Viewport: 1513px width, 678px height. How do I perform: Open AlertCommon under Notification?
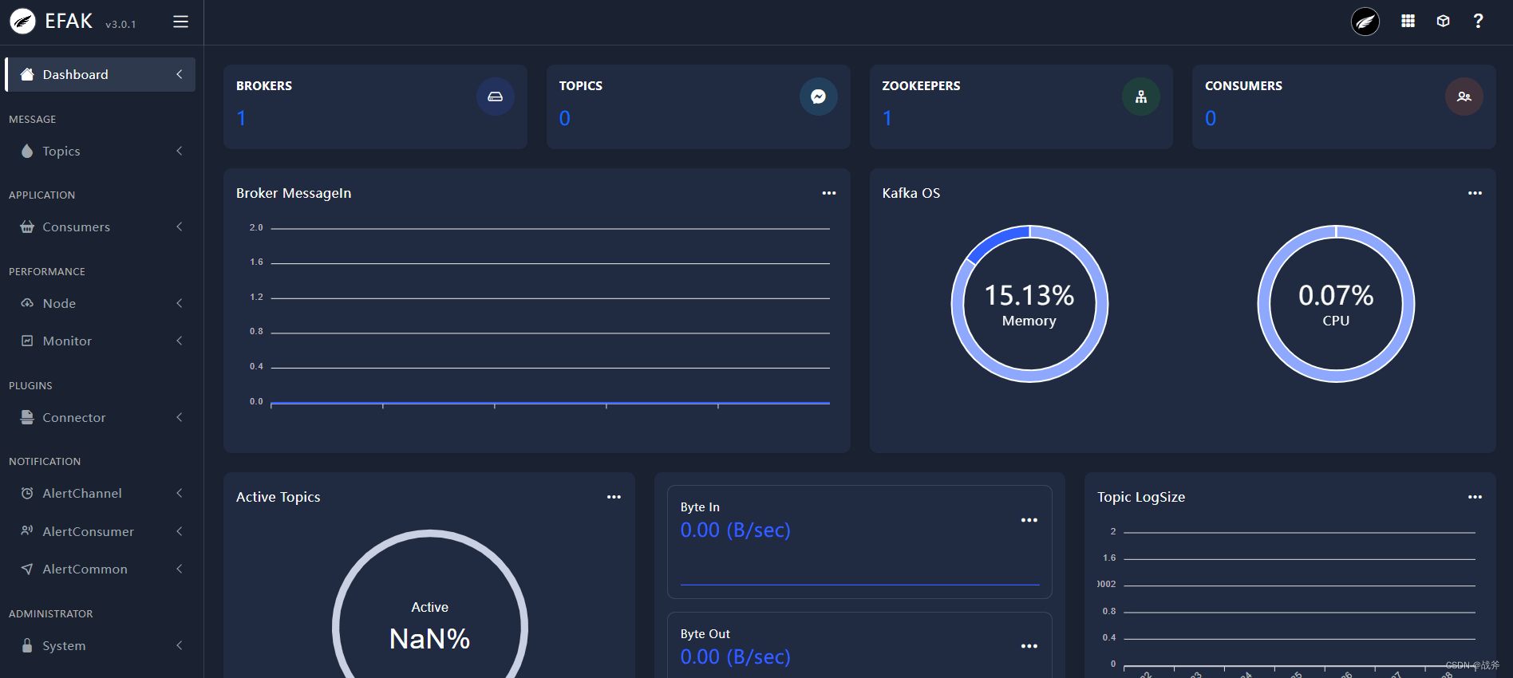pyautogui.click(x=101, y=569)
